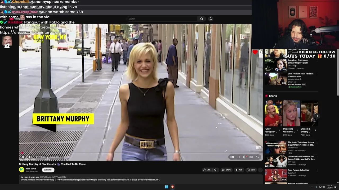Subscribe to MTV Vault channel

click(x=48, y=170)
